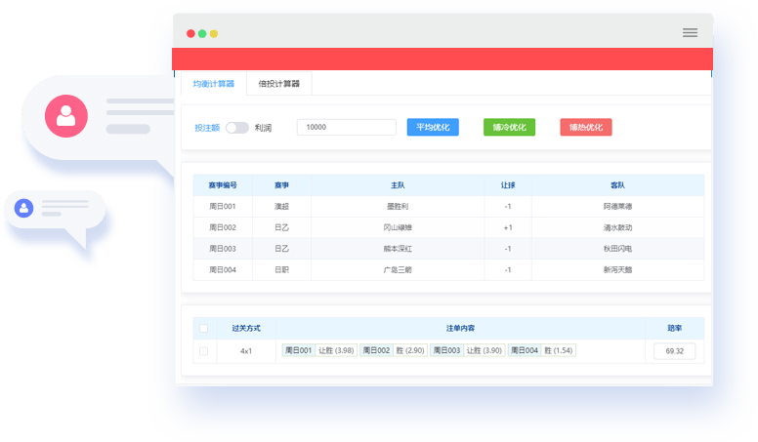Click the 周日004 bet tag
Viewport: 758px width, 442px height.
[x=525, y=350]
